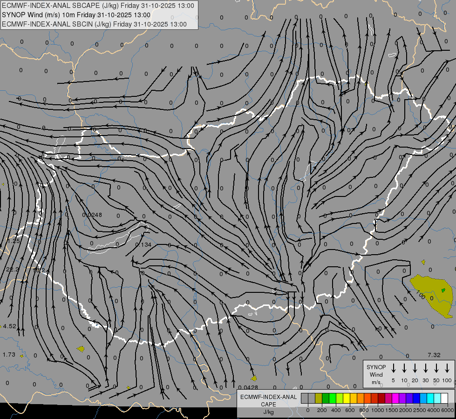Screen dimensions: 456x419
Task: Click the 2500 label on CAPE scale
Action: point(419,410)
